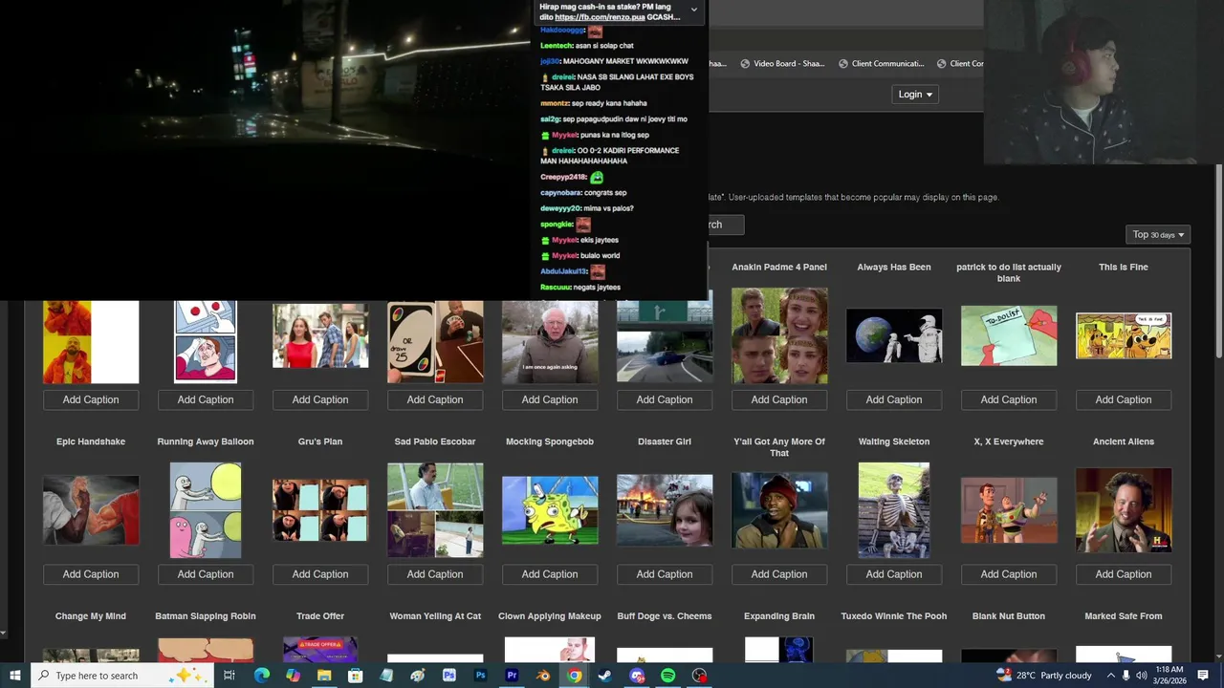Add caption to Running Away Balloon
The height and width of the screenshot is (688, 1224).
pos(206,574)
